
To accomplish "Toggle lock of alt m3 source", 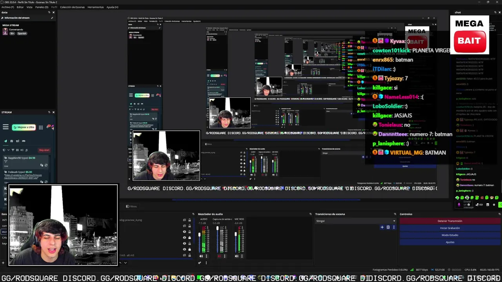I will (x=189, y=255).
